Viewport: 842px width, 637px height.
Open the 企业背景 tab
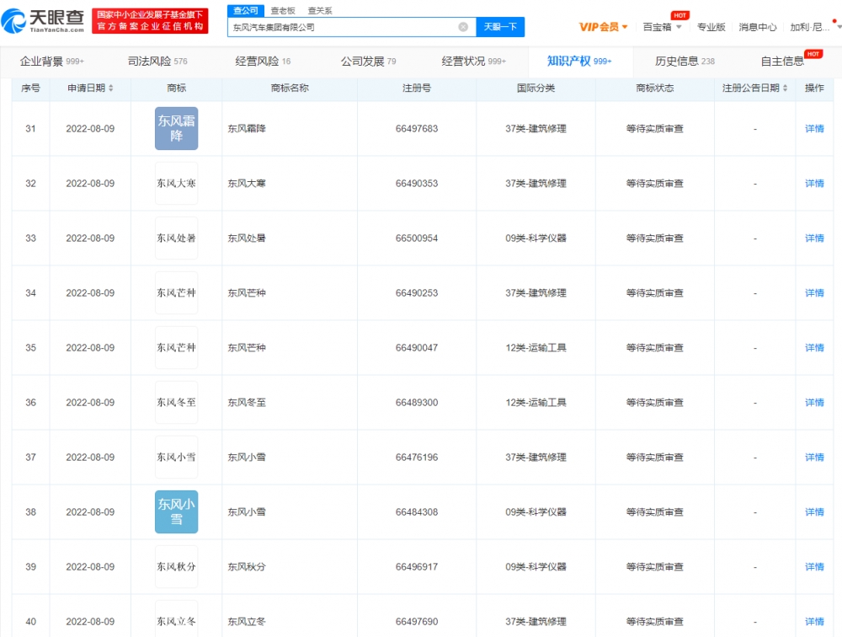(x=51, y=62)
